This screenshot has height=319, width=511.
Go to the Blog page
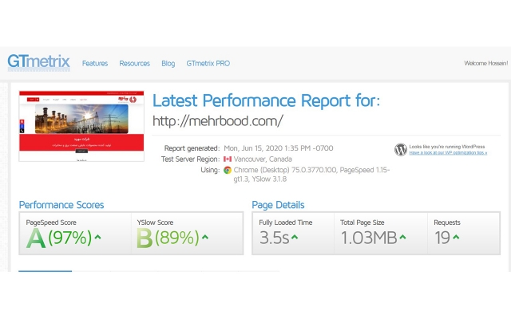[168, 64]
